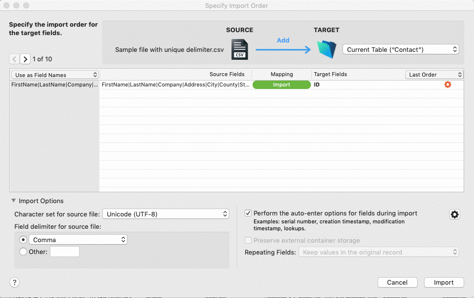
Task: Toggle the green Import mapping indicator
Action: [x=281, y=85]
